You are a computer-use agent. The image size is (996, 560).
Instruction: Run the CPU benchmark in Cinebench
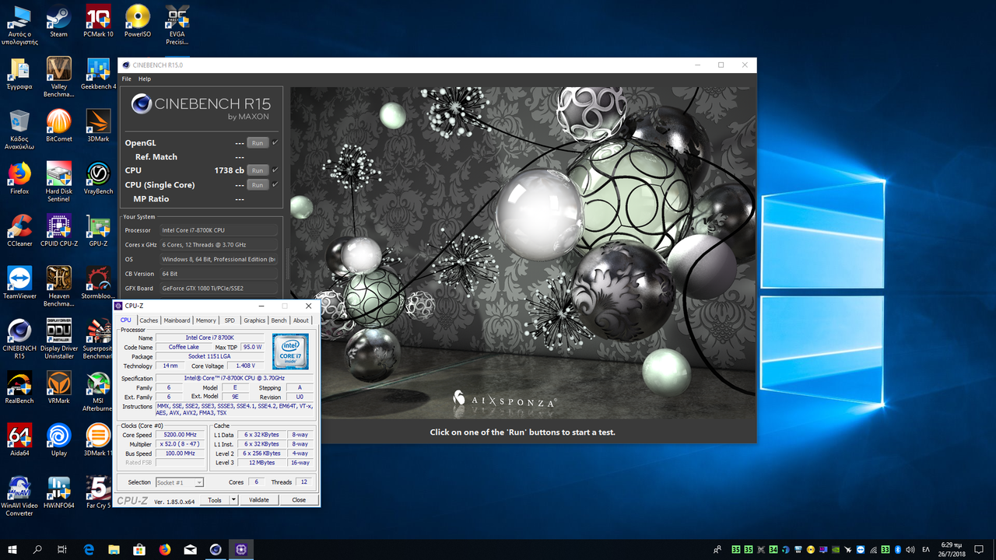point(258,170)
